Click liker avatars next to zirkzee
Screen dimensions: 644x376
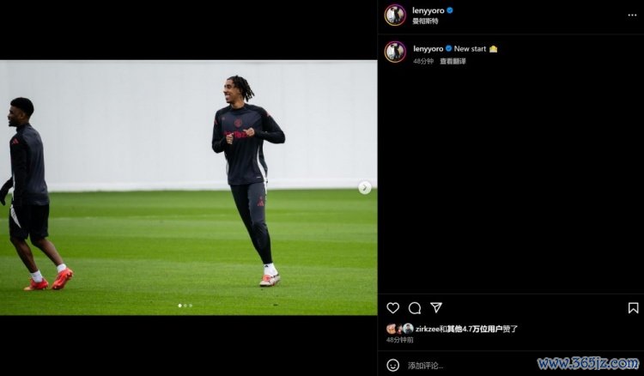pyautogui.click(x=399, y=329)
